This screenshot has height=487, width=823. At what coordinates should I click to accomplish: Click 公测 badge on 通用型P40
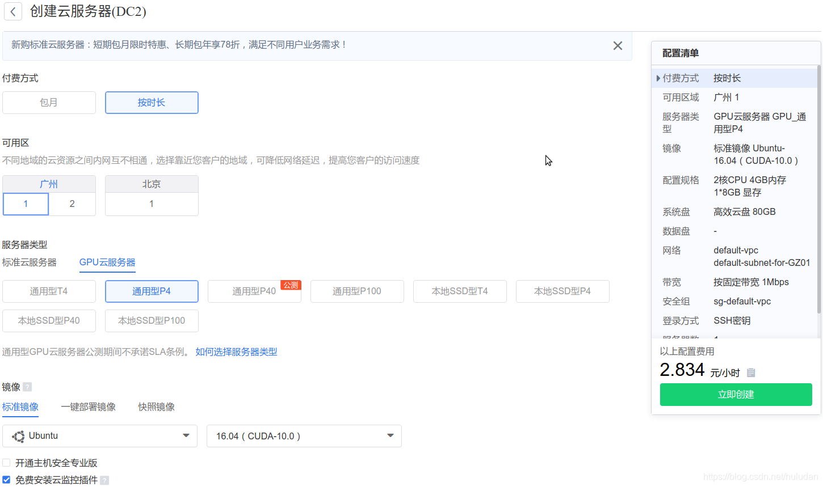tap(291, 285)
